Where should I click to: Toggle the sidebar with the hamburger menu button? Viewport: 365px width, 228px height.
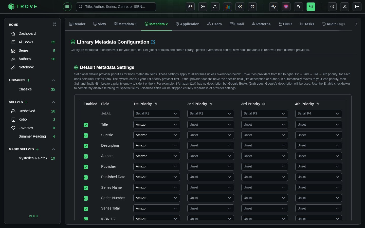[x=67, y=7]
